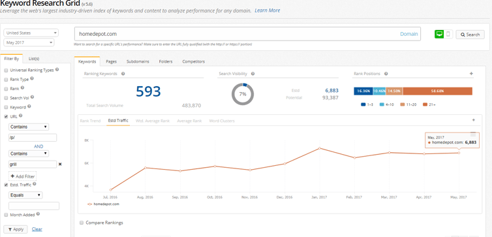The width and height of the screenshot is (492, 237).
Task: Select the Estd Traffic chart tab
Action: pos(117,121)
